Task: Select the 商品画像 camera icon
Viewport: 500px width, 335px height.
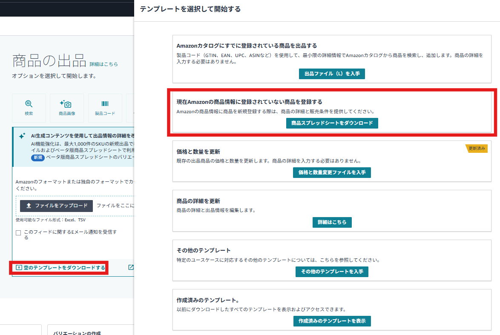Action: point(66,104)
